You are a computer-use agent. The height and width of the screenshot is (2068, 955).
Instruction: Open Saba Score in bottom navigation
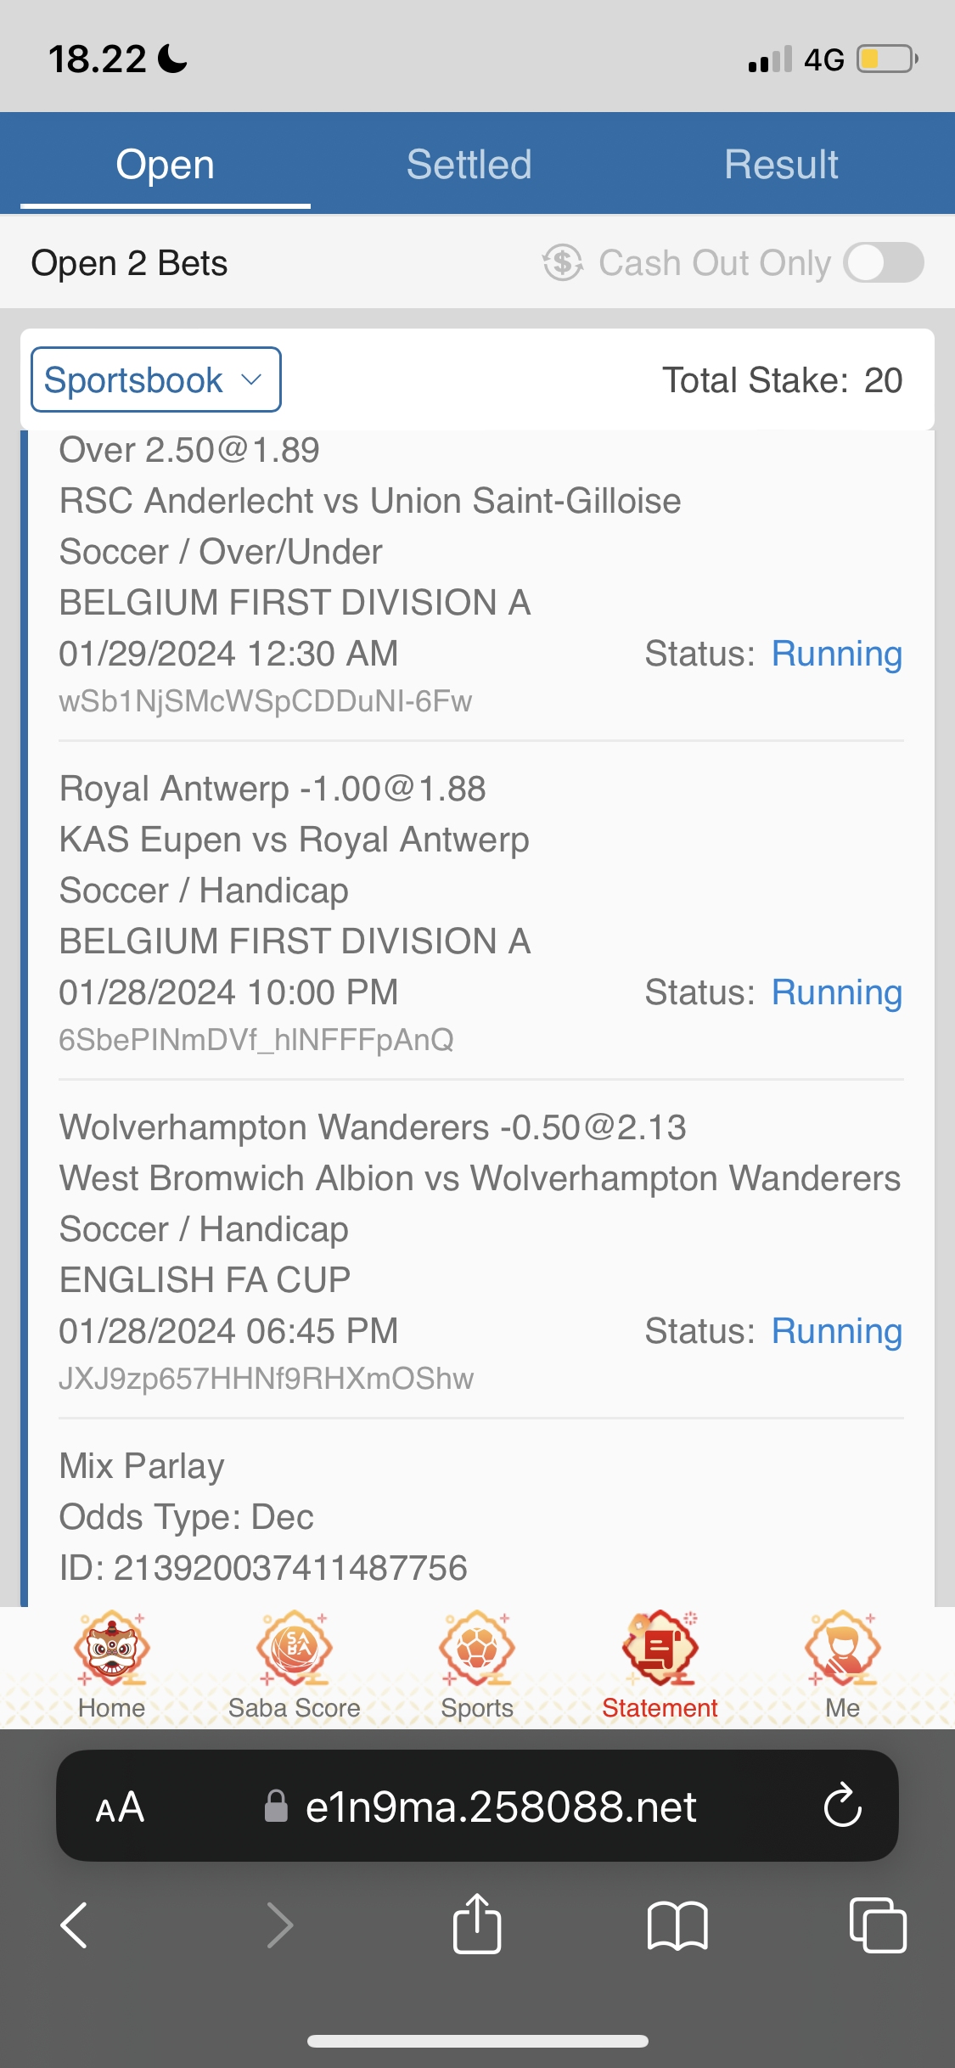(x=294, y=1650)
